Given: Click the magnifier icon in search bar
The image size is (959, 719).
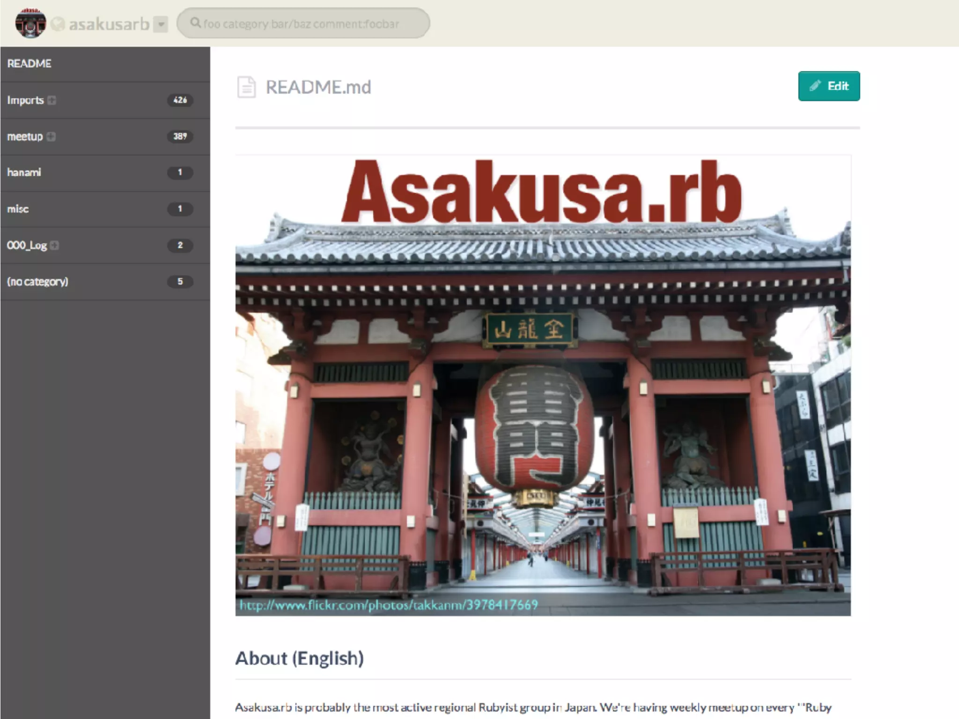Looking at the screenshot, I should click(196, 23).
